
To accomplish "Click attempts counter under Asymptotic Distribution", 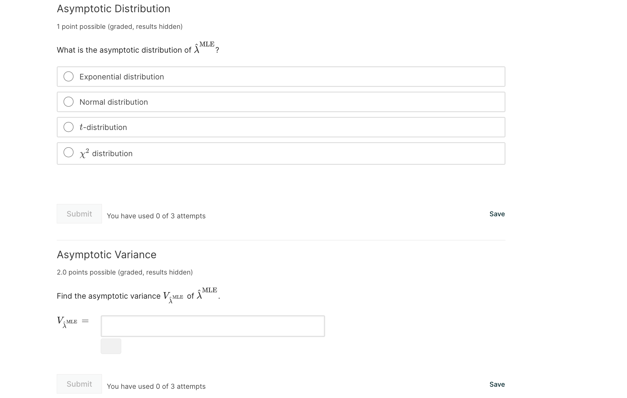I will coord(156,216).
